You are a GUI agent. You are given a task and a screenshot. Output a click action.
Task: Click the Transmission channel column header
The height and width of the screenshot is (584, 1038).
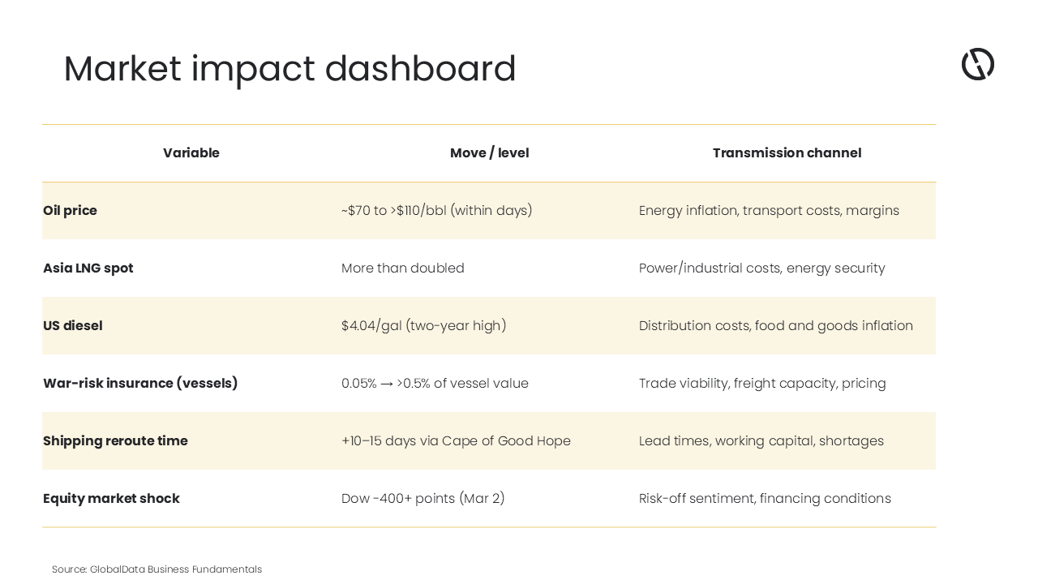coord(787,153)
